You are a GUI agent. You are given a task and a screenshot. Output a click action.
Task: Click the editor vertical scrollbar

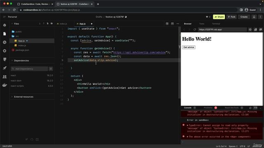click(179, 62)
